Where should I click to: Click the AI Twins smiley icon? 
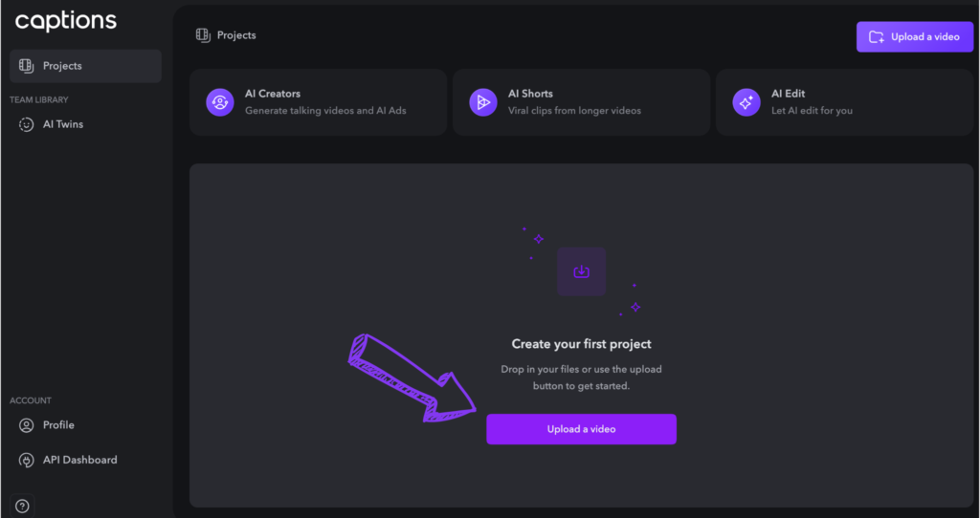26,124
